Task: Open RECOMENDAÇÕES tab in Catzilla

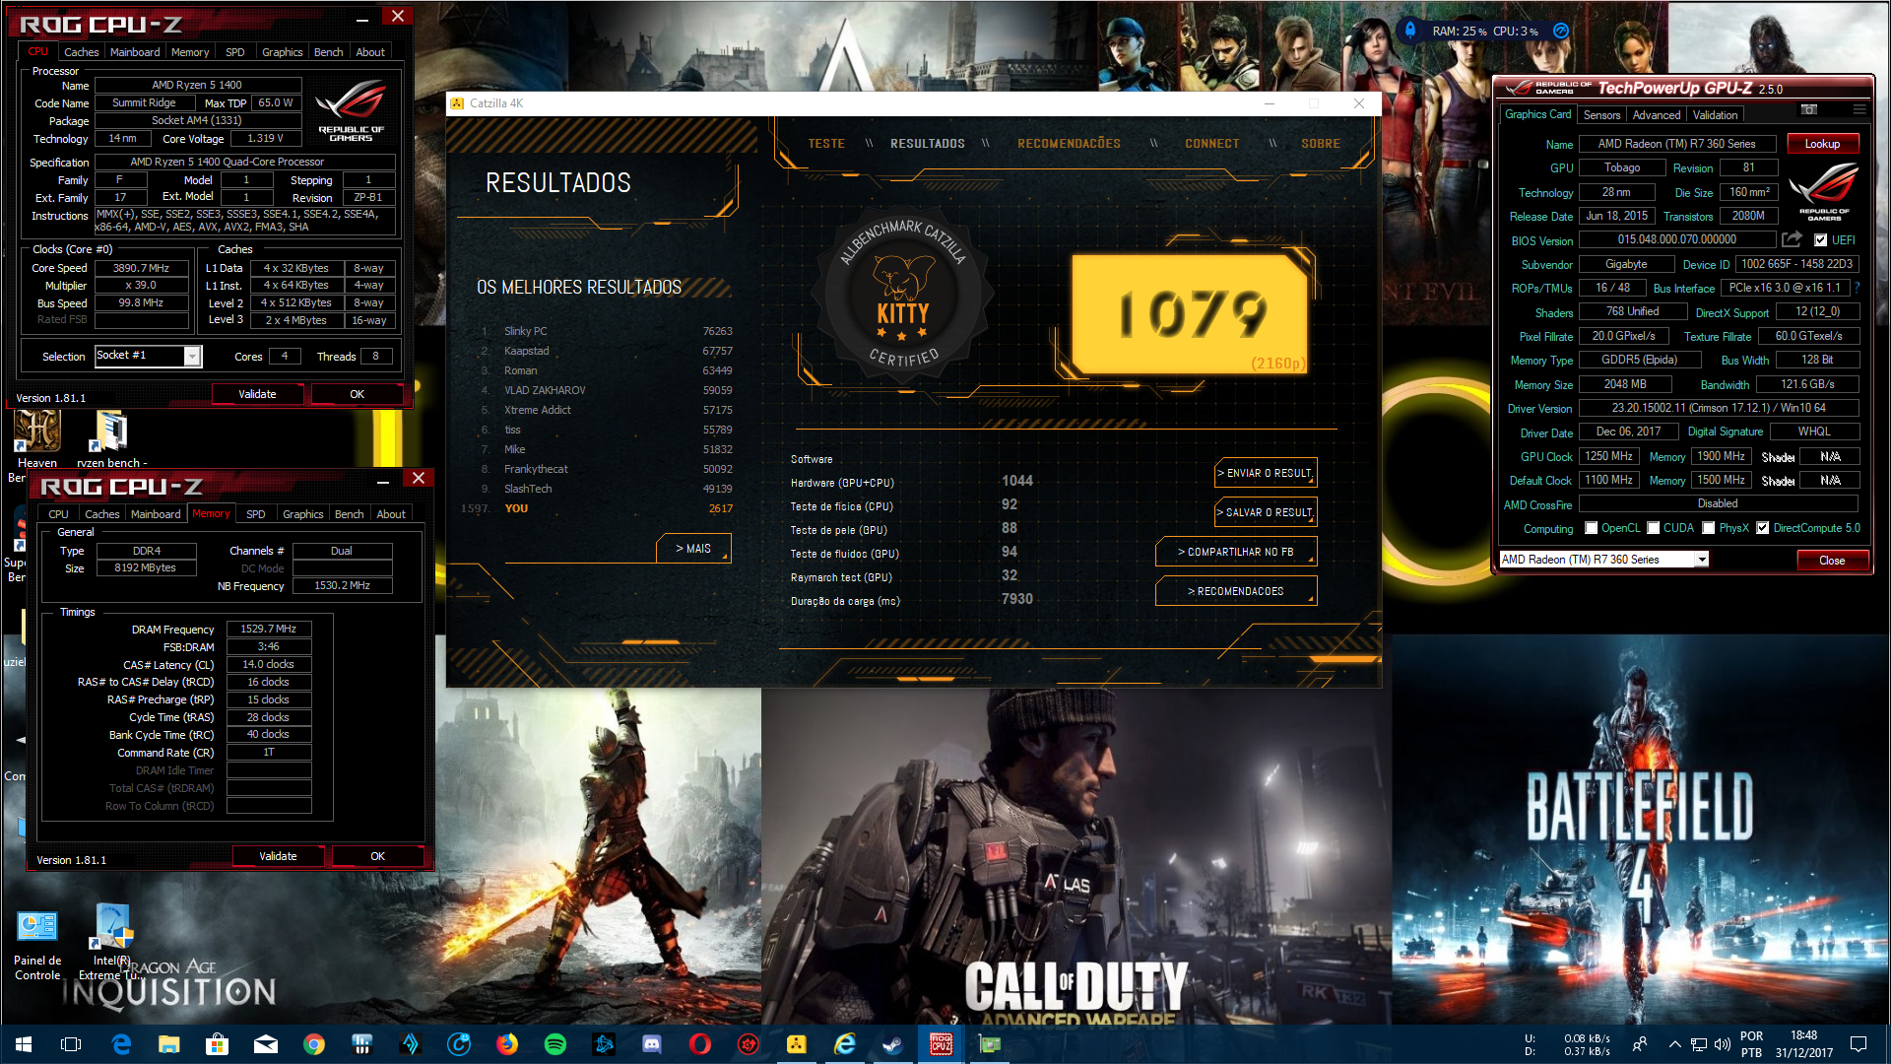Action: coord(1069,144)
